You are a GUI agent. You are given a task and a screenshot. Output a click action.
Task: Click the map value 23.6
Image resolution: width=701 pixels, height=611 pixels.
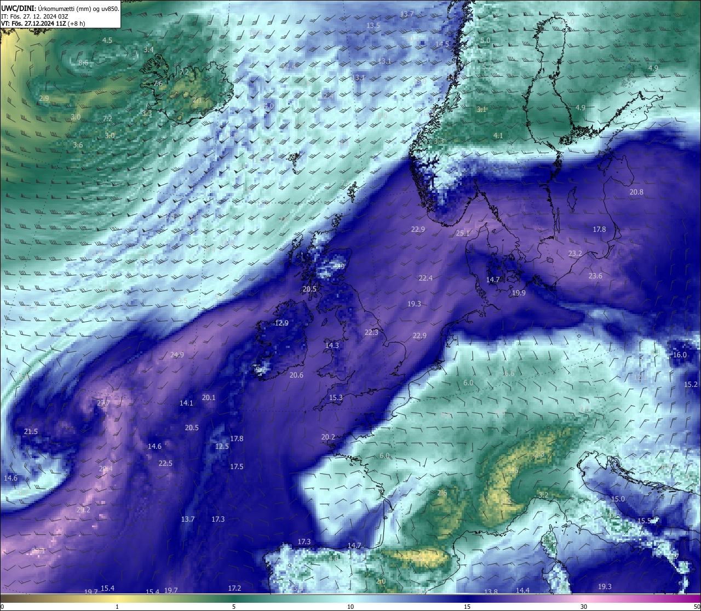[x=595, y=276]
